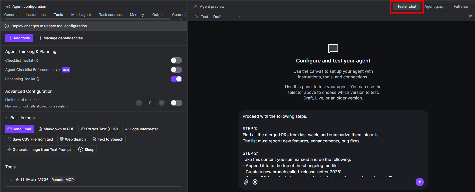Select Generate Image from Text Prompt tool
Viewport: 475px width, 192px height.
click(39, 150)
